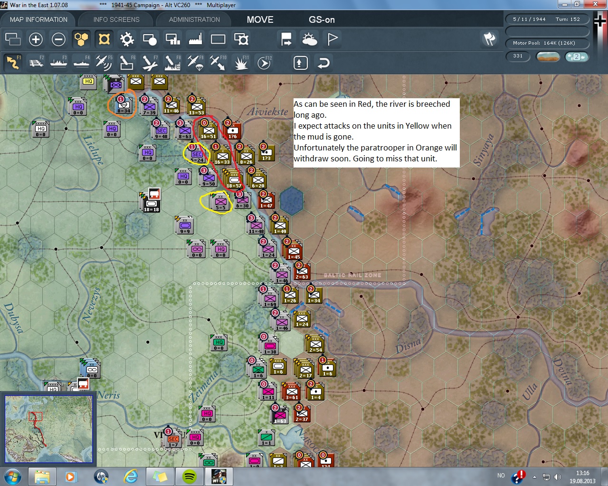
Task: Open the INFO SCREENS tab
Action: click(116, 19)
